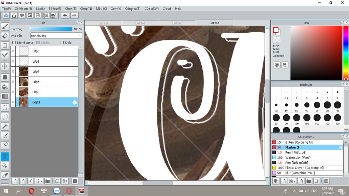Select the Eyedropper tool
Screen dimensions: 349x196
pos(5,175)
